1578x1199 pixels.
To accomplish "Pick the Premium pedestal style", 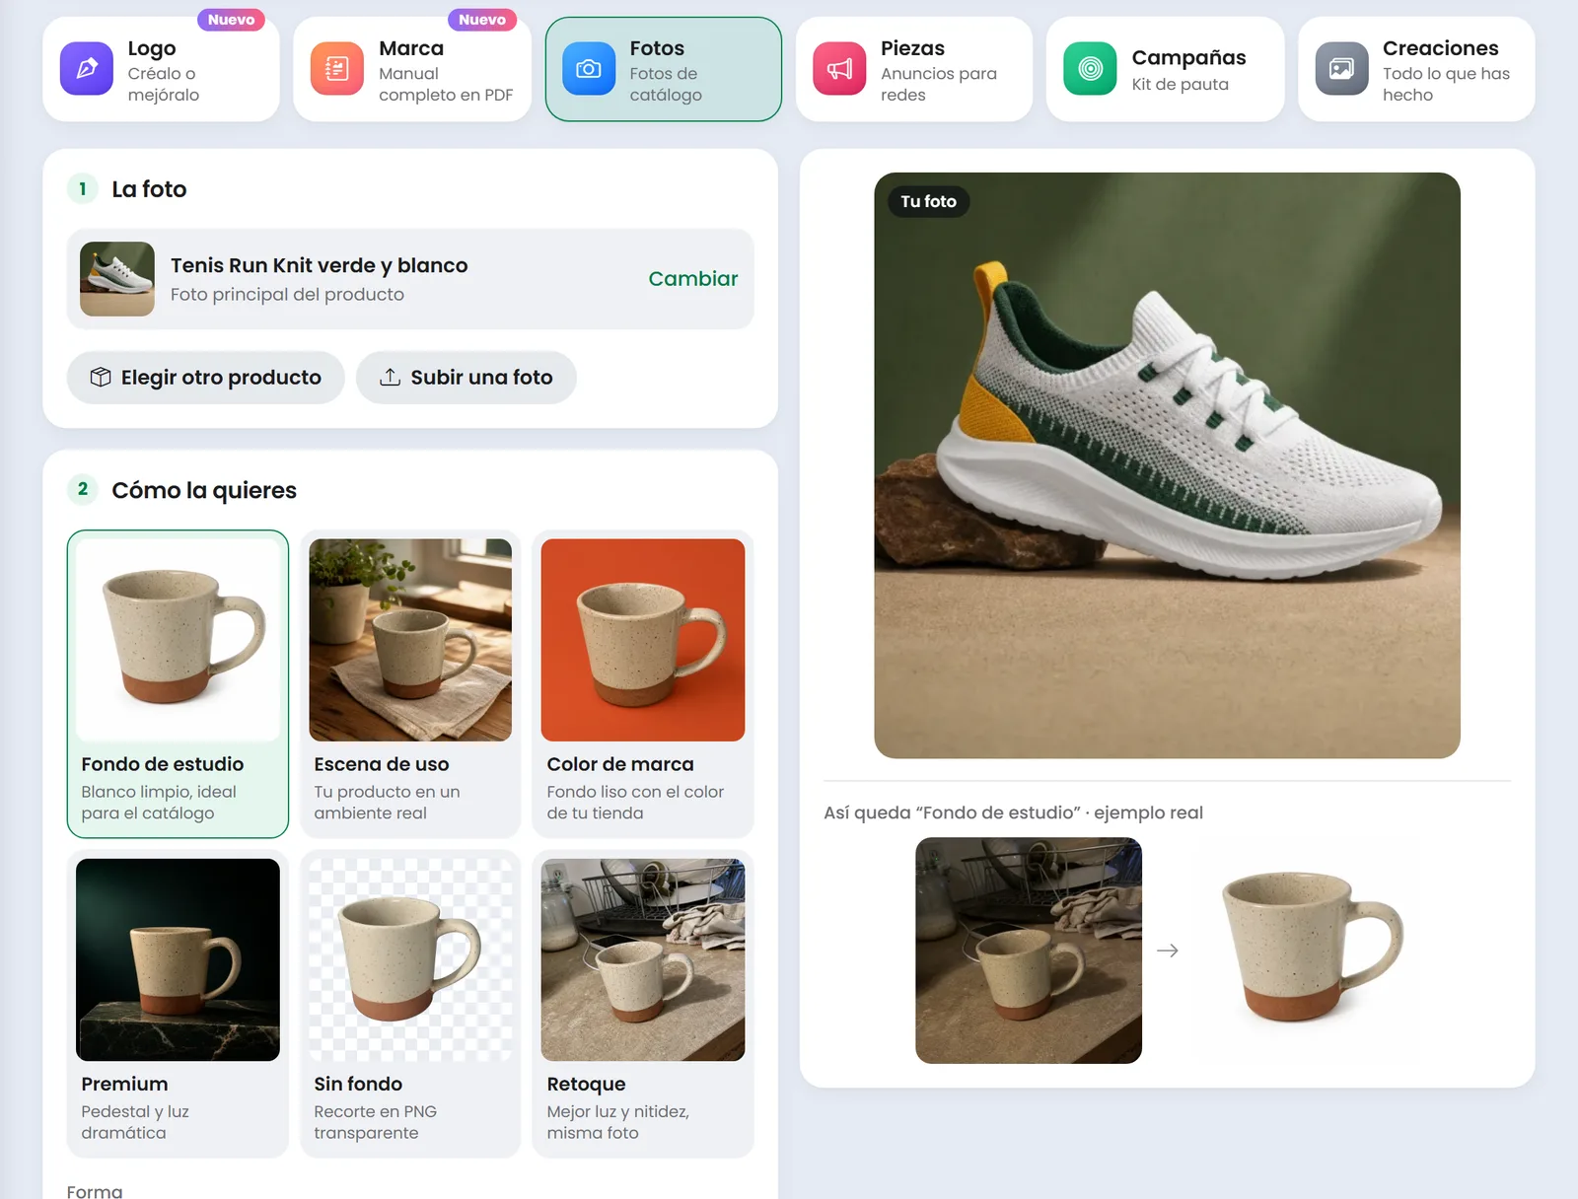I will pyautogui.click(x=178, y=1004).
